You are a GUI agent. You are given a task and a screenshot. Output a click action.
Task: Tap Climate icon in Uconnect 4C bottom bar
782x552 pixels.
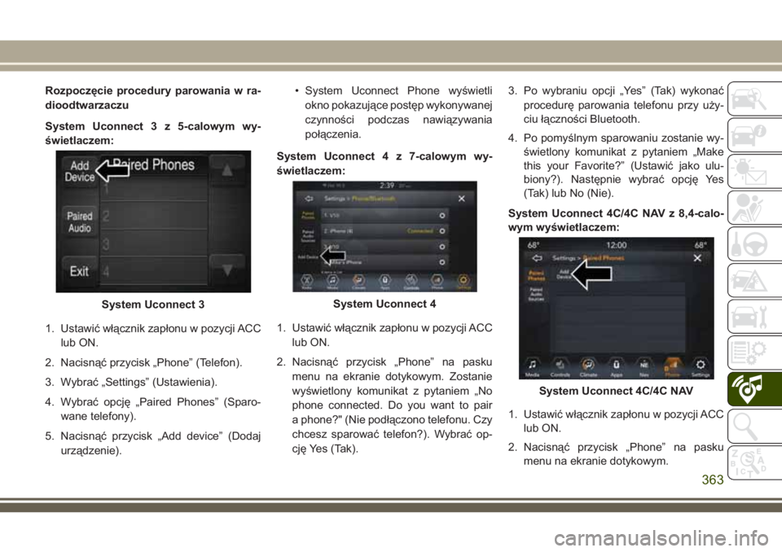pos(588,367)
